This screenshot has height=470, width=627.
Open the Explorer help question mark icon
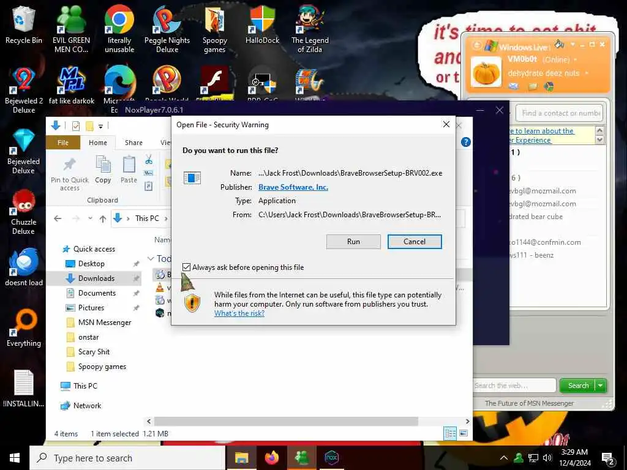465,142
